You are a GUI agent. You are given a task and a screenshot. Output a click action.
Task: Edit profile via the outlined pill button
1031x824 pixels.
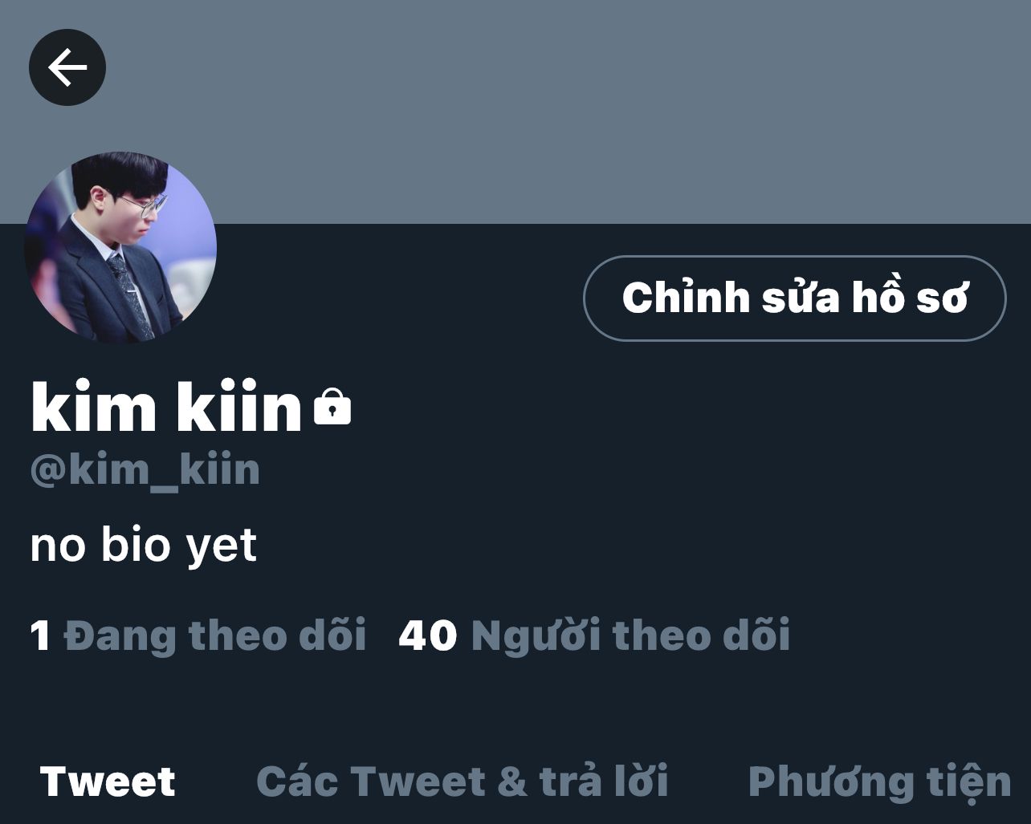pyautogui.click(x=794, y=298)
